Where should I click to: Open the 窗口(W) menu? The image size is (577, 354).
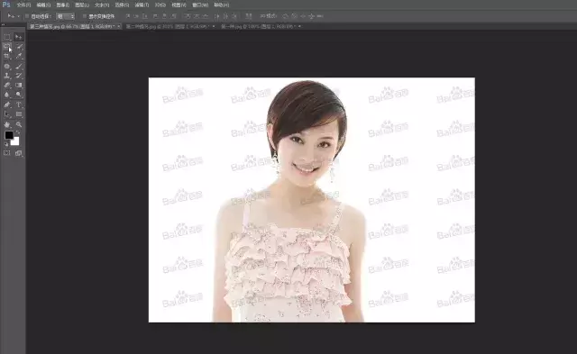[200, 5]
